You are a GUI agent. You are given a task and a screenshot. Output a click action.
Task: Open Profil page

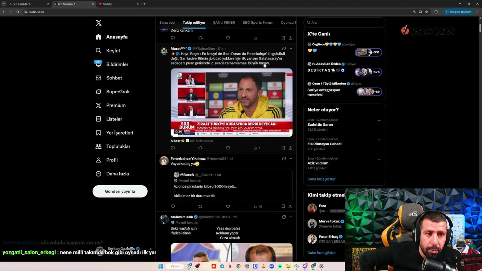pyautogui.click(x=107, y=160)
